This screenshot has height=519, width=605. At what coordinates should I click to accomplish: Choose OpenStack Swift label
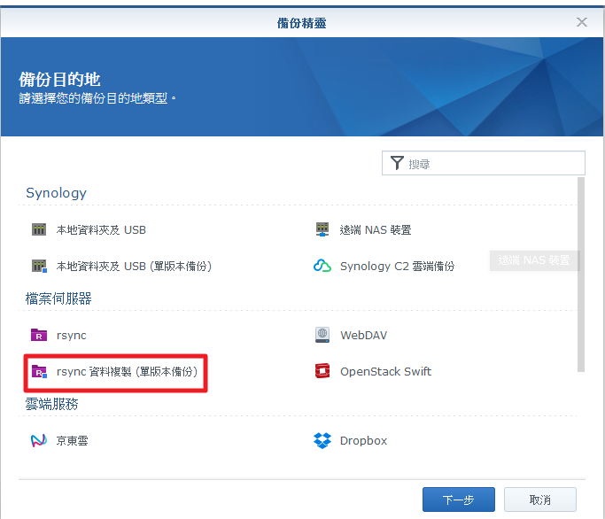[386, 372]
